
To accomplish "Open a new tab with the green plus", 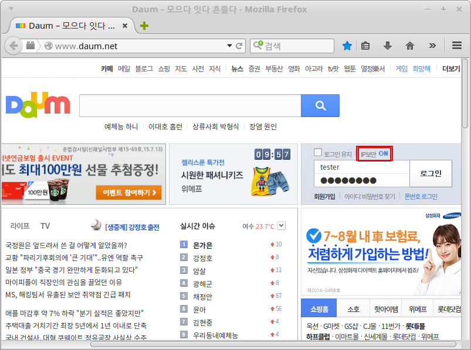I will (144, 26).
